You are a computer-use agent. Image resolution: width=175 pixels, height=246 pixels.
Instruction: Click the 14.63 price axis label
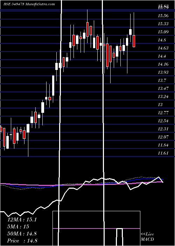163,48
